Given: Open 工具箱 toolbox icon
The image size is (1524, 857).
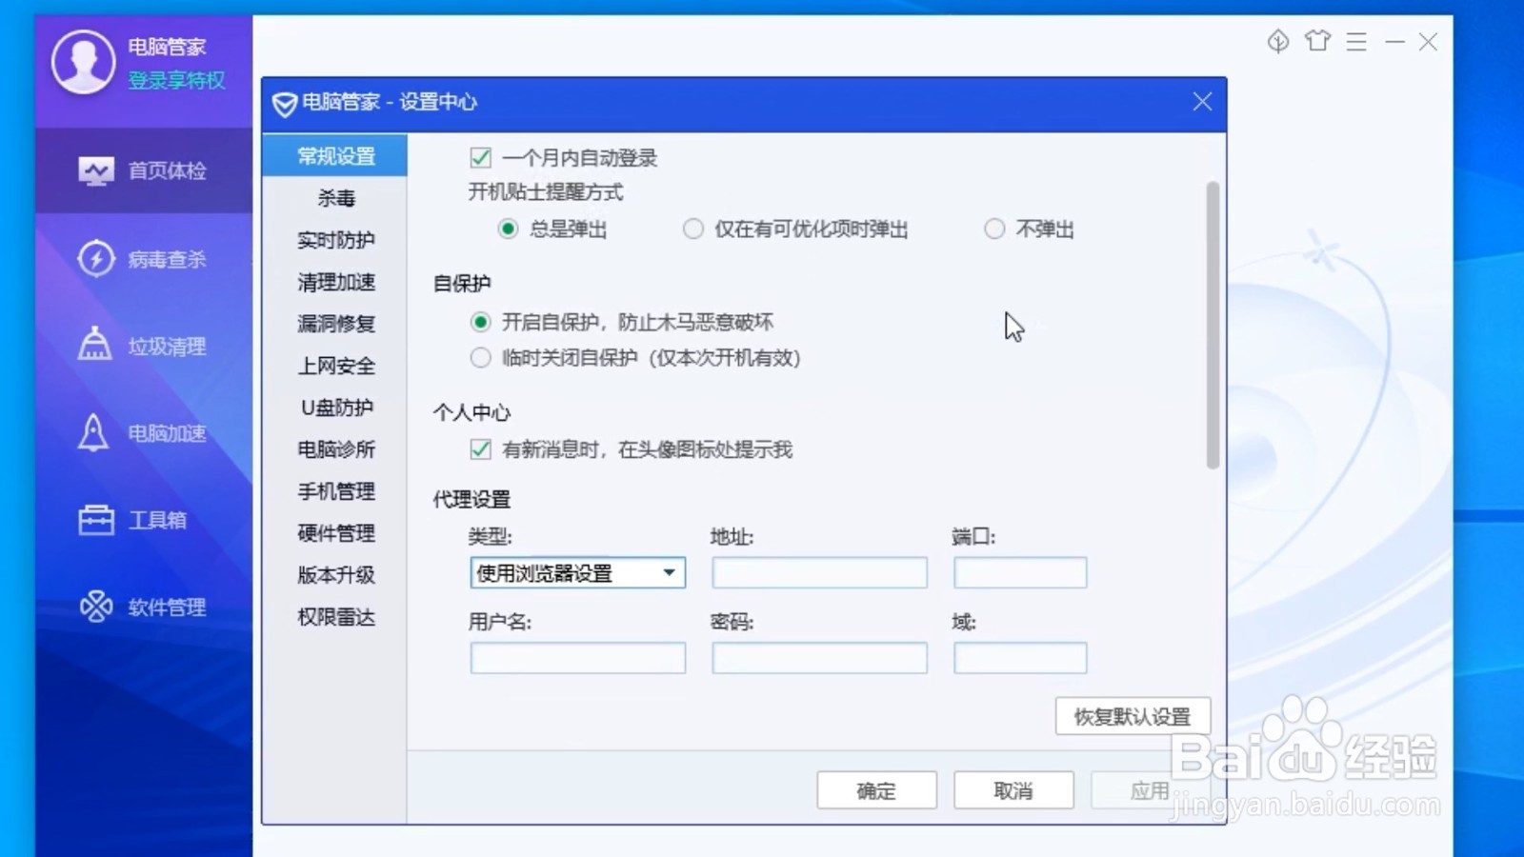Looking at the screenshot, I should (x=96, y=520).
